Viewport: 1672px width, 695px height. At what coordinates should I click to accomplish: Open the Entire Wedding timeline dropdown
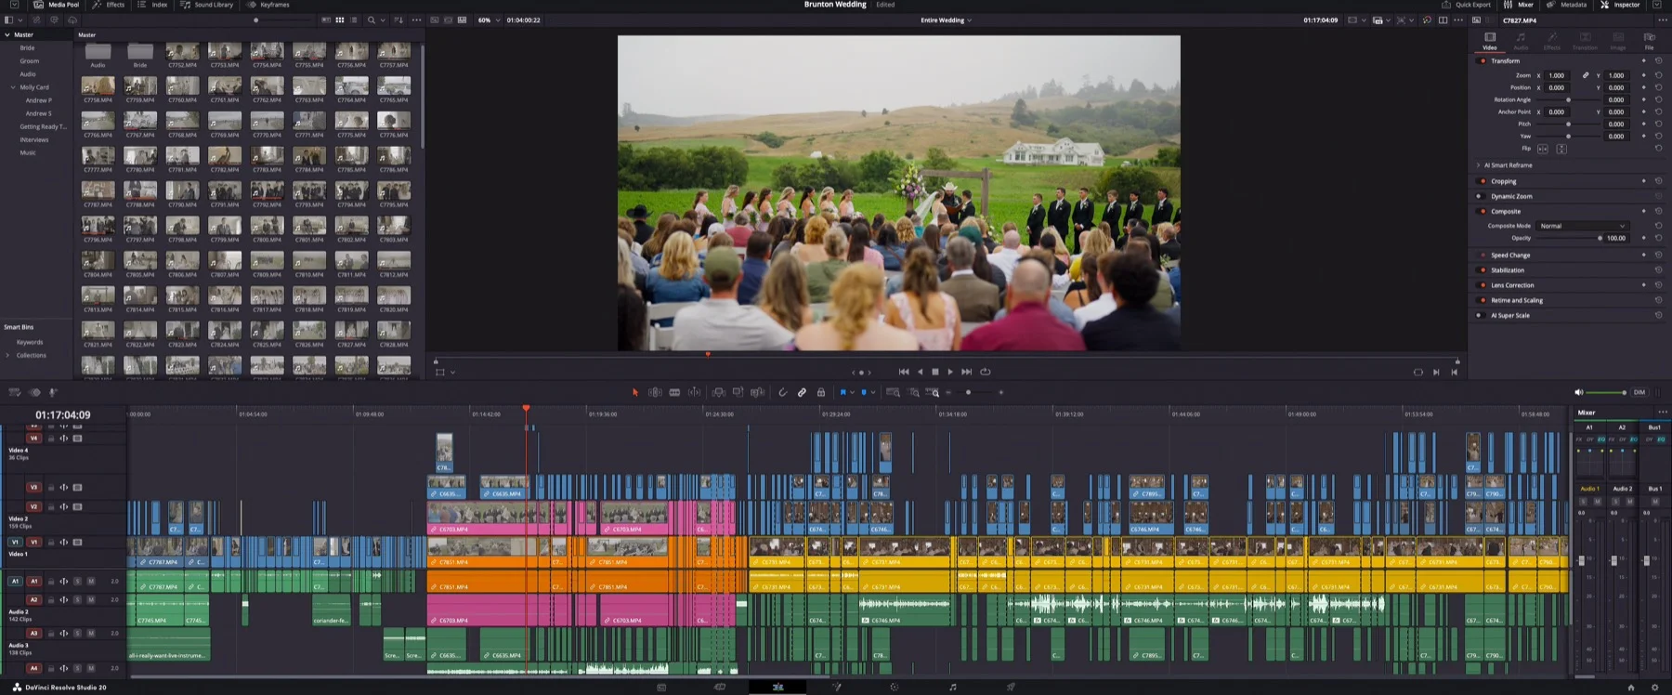(946, 20)
